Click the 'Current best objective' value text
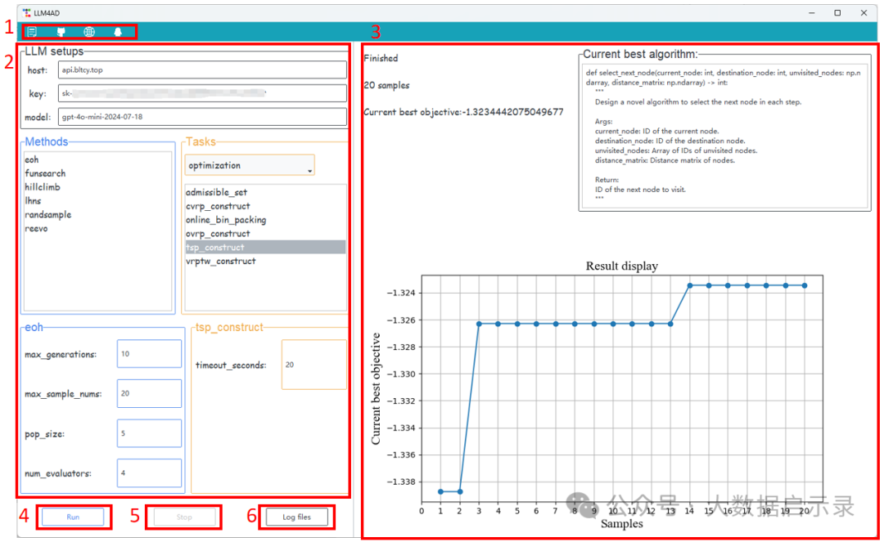The image size is (884, 542). click(463, 112)
